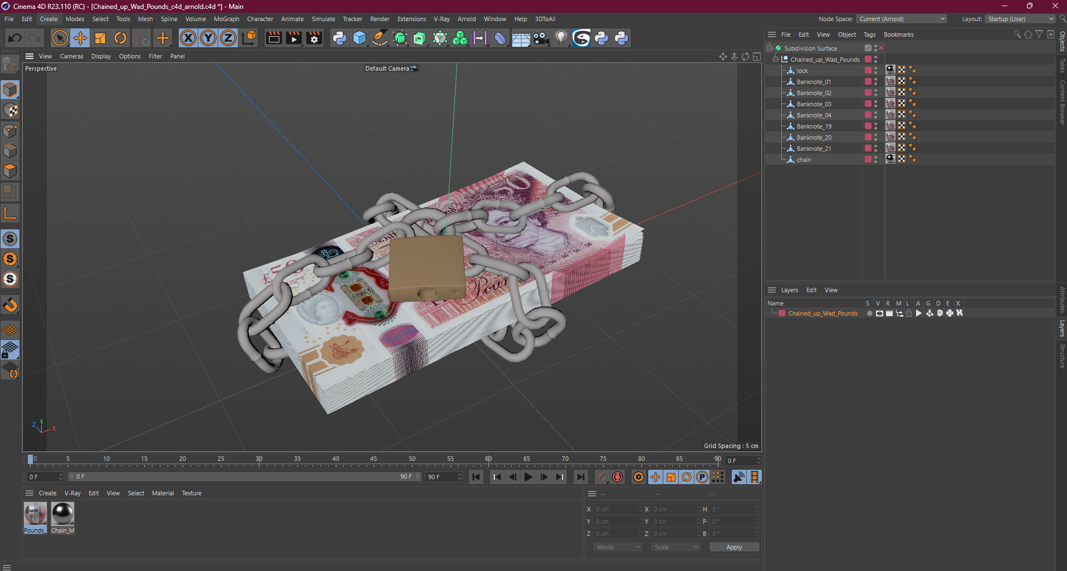Toggle Snap enable icon
1067x571 pixels.
pos(10,239)
